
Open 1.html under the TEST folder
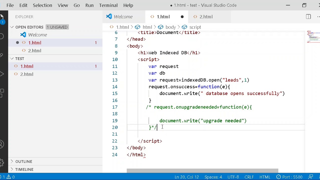coord(55,66)
